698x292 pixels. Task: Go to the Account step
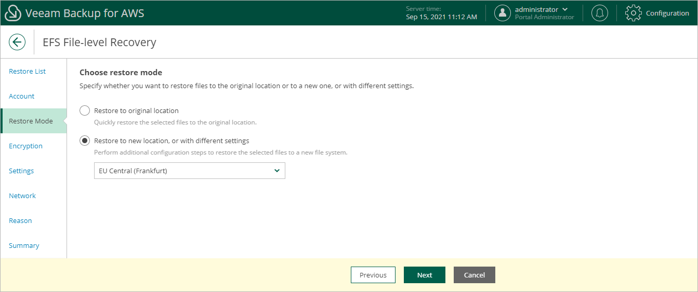pyautogui.click(x=21, y=96)
